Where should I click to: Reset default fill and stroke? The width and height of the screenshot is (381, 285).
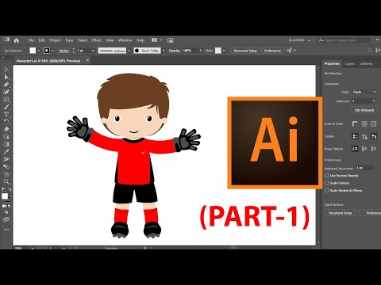pos(4,189)
